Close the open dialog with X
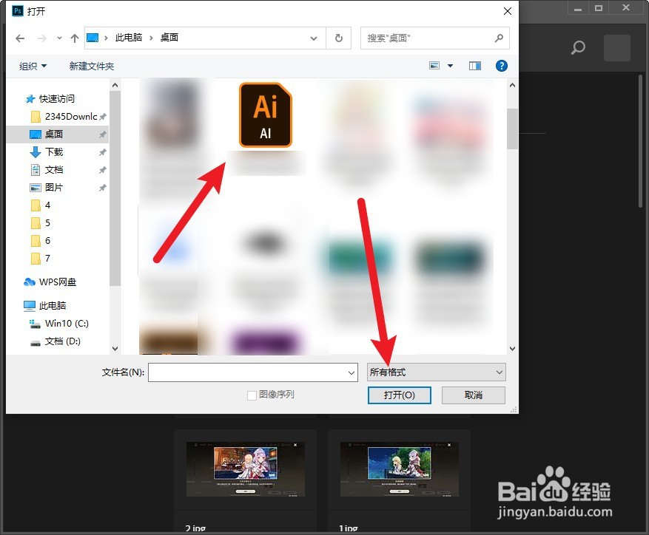Image resolution: width=649 pixels, height=535 pixels. point(508,11)
